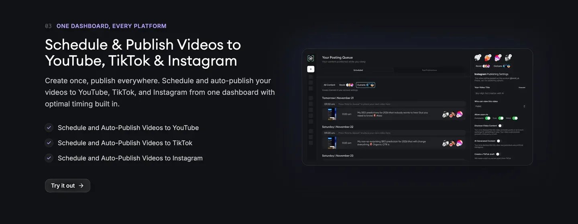The width and height of the screenshot is (578, 224).
Task: Switch to the Scheduled tab
Action: click(358, 70)
